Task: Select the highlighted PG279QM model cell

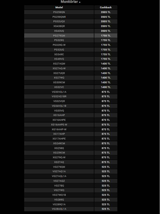Action: 59,35
